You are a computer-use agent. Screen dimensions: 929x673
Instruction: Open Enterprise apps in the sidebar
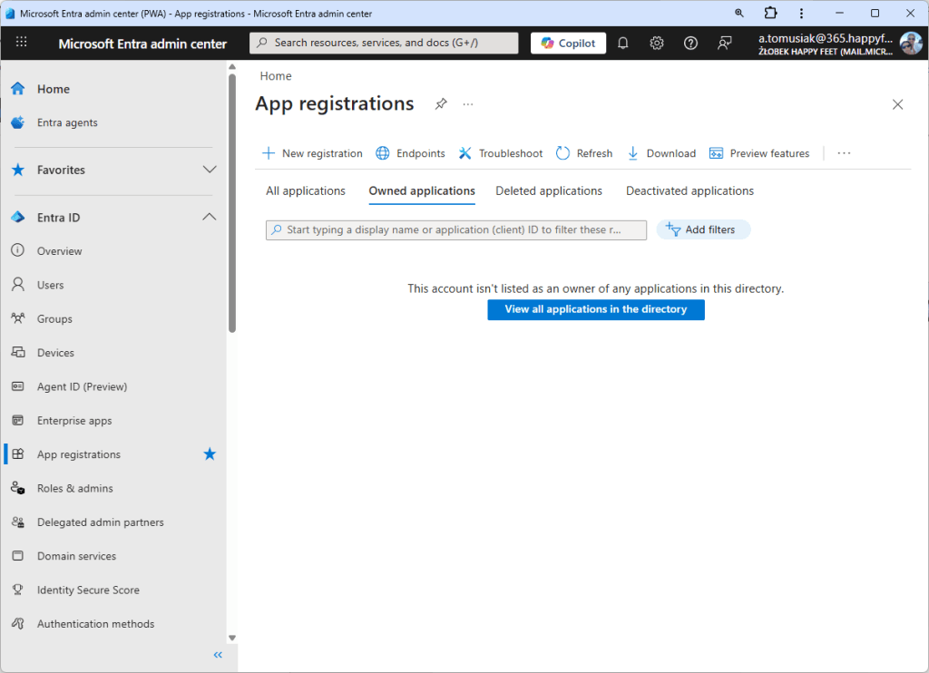pyautogui.click(x=74, y=421)
